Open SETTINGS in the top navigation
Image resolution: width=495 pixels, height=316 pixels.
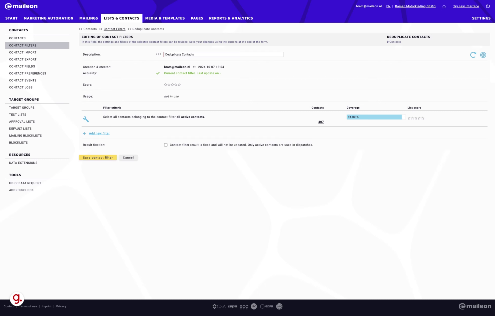click(x=481, y=18)
